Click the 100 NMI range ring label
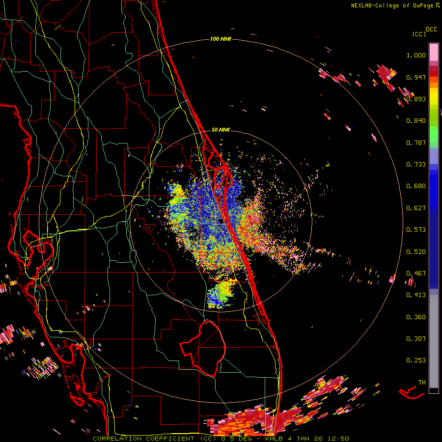The image size is (442, 442). [x=221, y=39]
